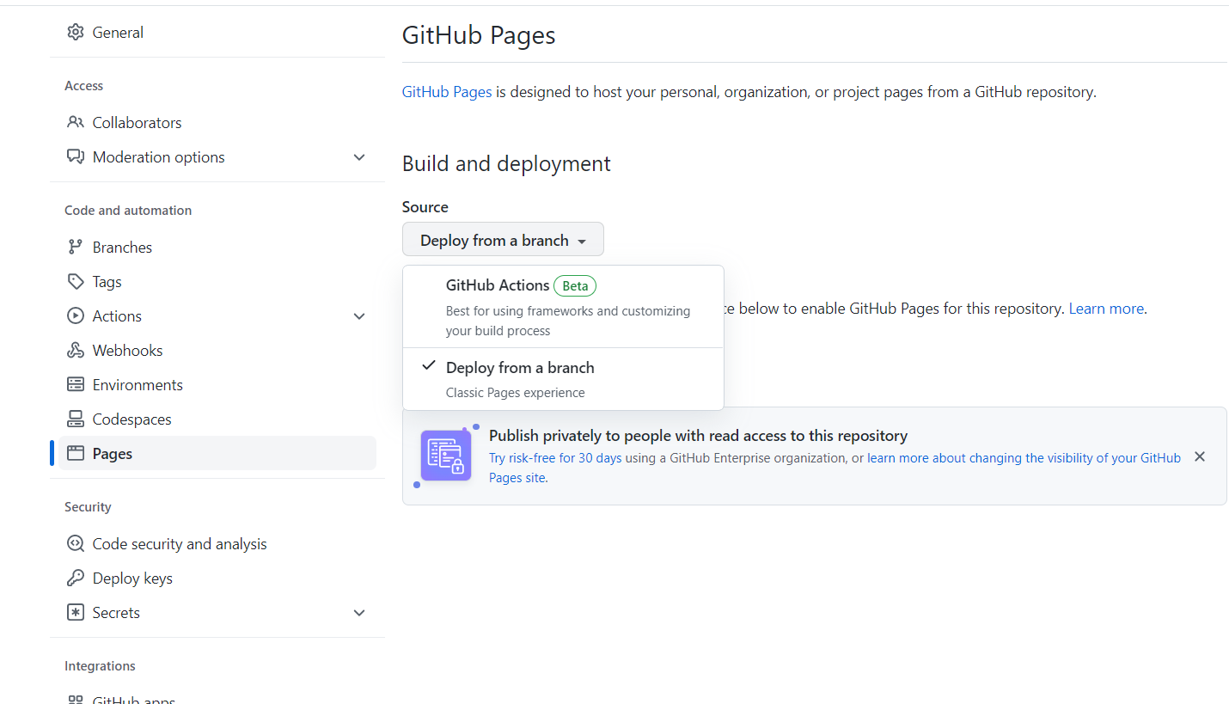
Task: Follow the GitHub Pages intro link
Action: point(447,92)
